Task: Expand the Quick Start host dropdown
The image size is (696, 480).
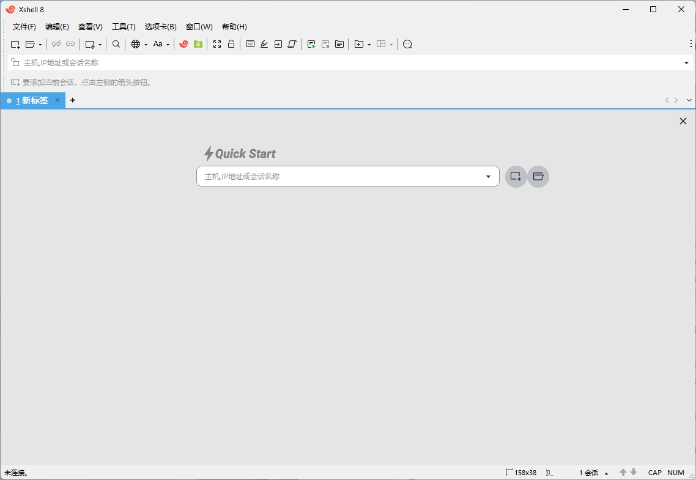Action: tap(489, 176)
